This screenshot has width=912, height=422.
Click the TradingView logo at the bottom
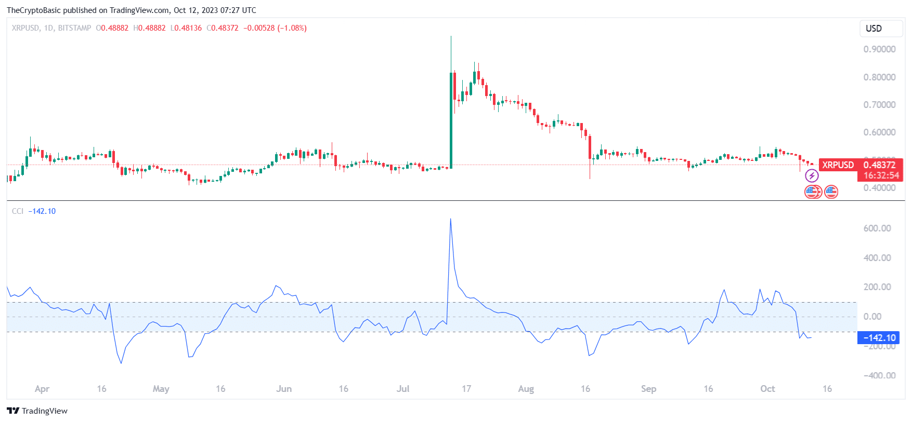pos(37,411)
